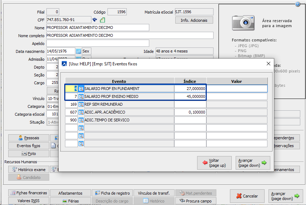Viewport: 306px width, 205px height.
Task: Open Afastamentos
Action: pos(70,193)
